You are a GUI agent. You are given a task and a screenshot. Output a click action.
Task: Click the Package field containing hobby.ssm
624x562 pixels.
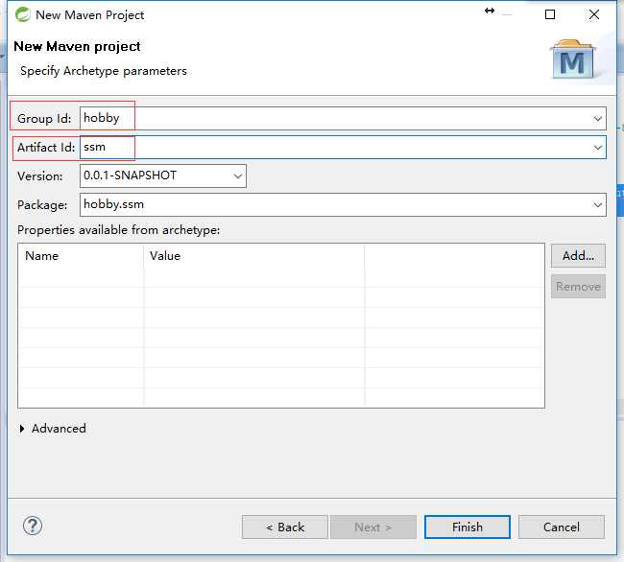(343, 204)
